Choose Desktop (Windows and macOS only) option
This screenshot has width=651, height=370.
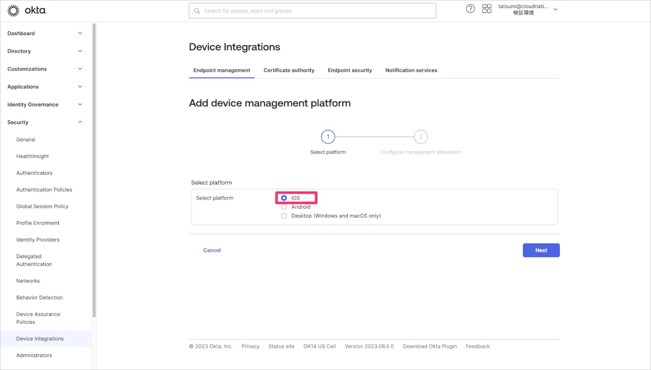pyautogui.click(x=284, y=216)
